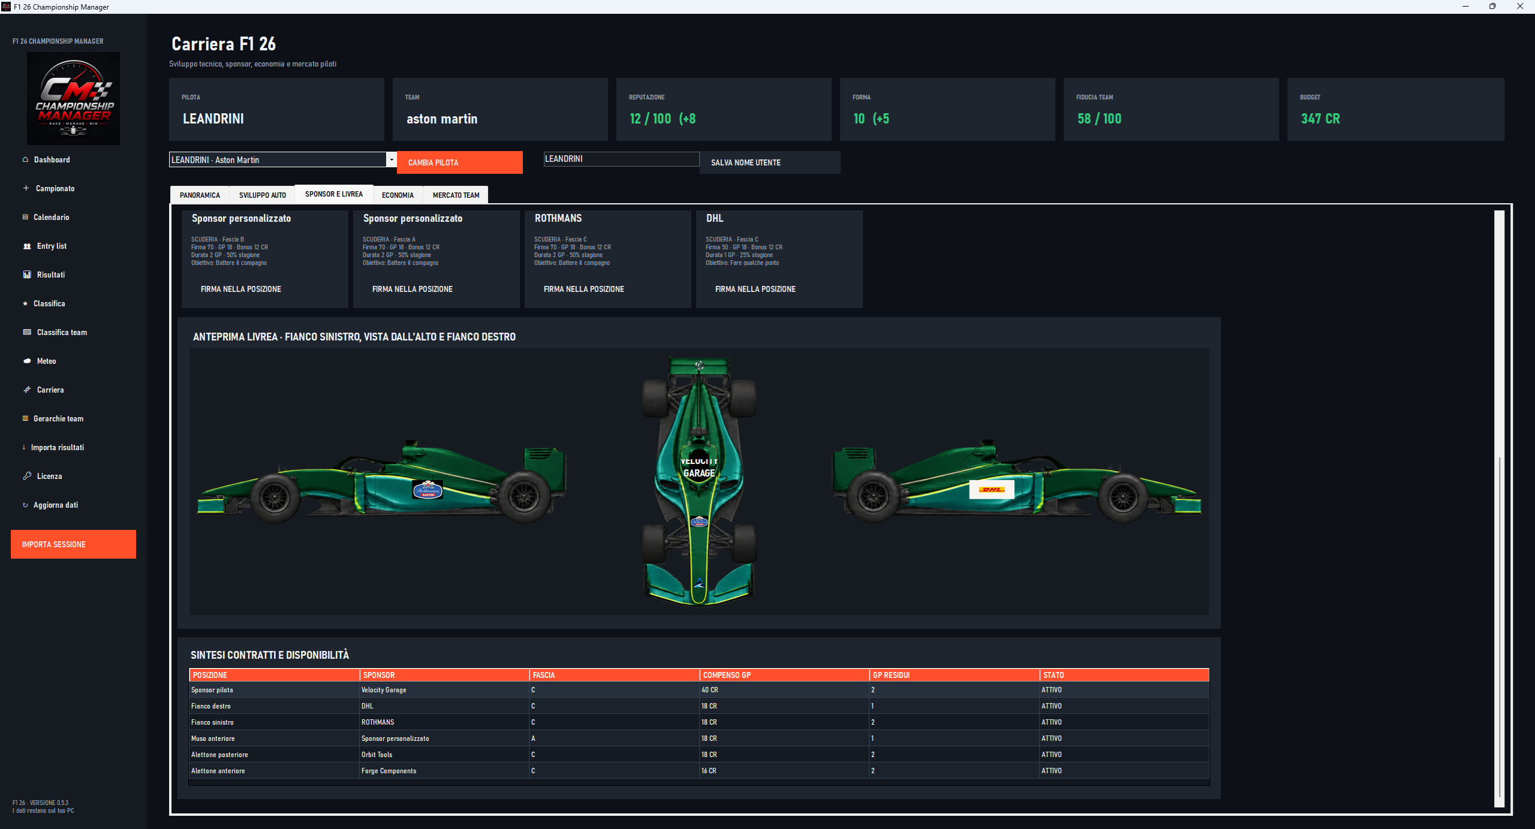1535x829 pixels.
Task: Click the left-side livery car preview
Action: (382, 483)
